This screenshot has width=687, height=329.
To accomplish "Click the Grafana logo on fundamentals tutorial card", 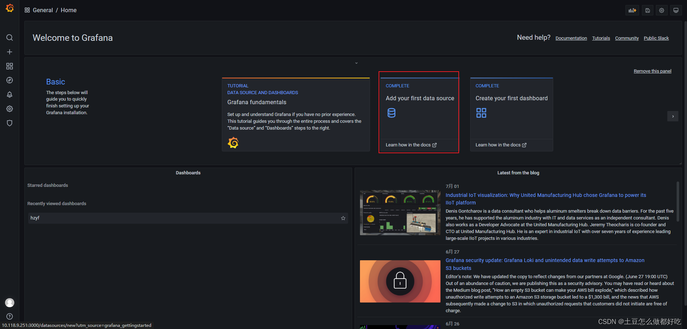I will pos(233,142).
